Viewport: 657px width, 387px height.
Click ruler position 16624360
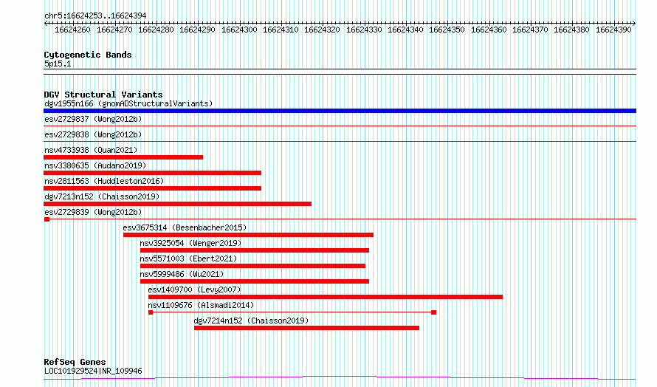(489, 30)
